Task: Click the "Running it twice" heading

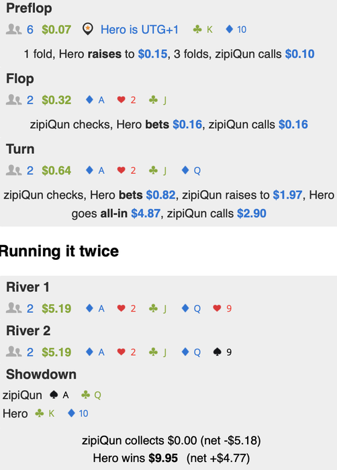Action: click(x=59, y=251)
